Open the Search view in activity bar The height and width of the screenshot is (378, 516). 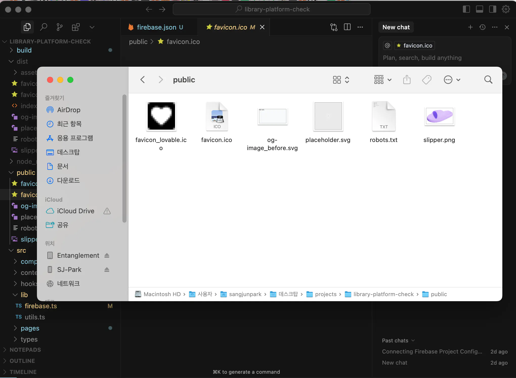point(44,27)
